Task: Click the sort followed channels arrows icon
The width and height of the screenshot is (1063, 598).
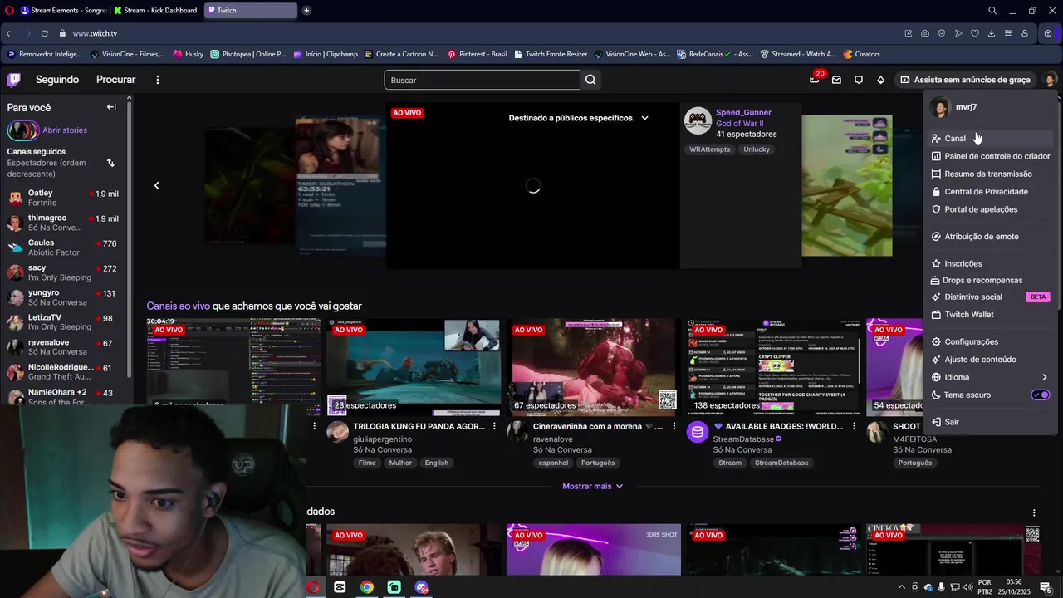Action: [x=110, y=163]
